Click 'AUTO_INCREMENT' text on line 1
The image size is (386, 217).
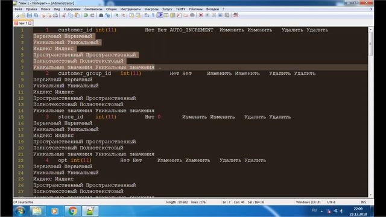pos(192,30)
